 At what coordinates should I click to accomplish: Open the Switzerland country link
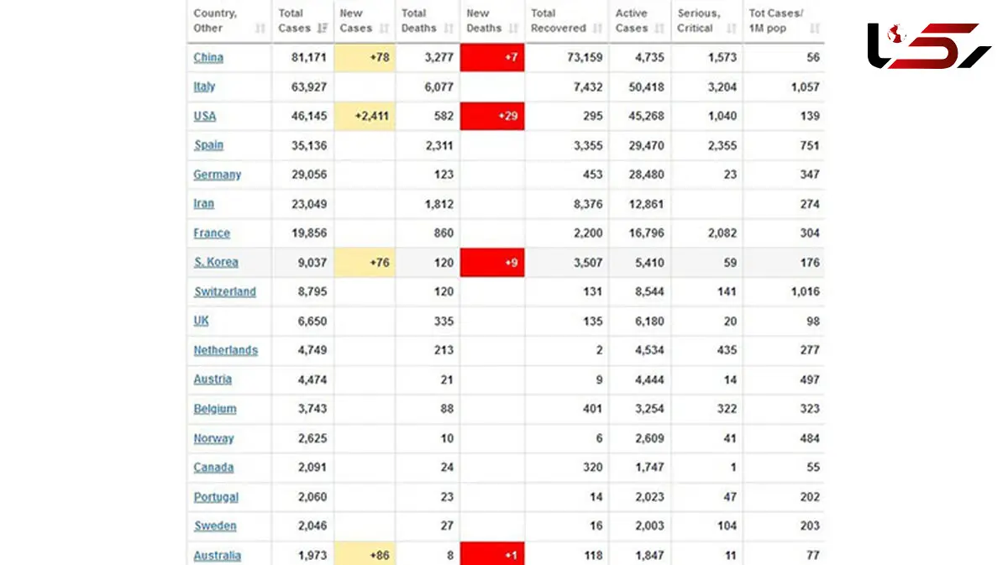coord(225,291)
